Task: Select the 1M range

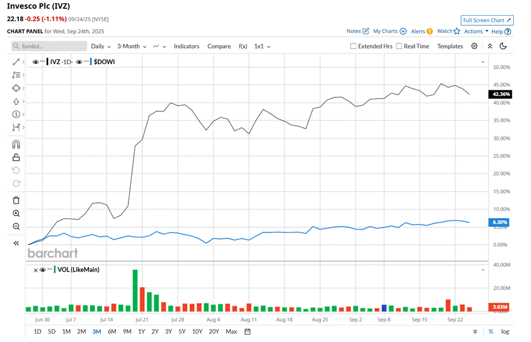Action: point(67,332)
